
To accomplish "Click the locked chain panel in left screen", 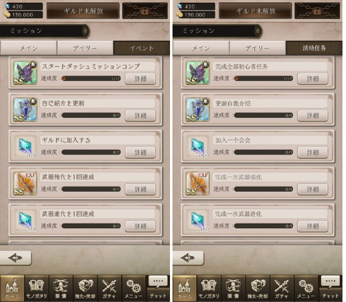I will pos(145,11).
